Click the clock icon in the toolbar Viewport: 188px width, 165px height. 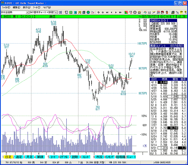135,12
